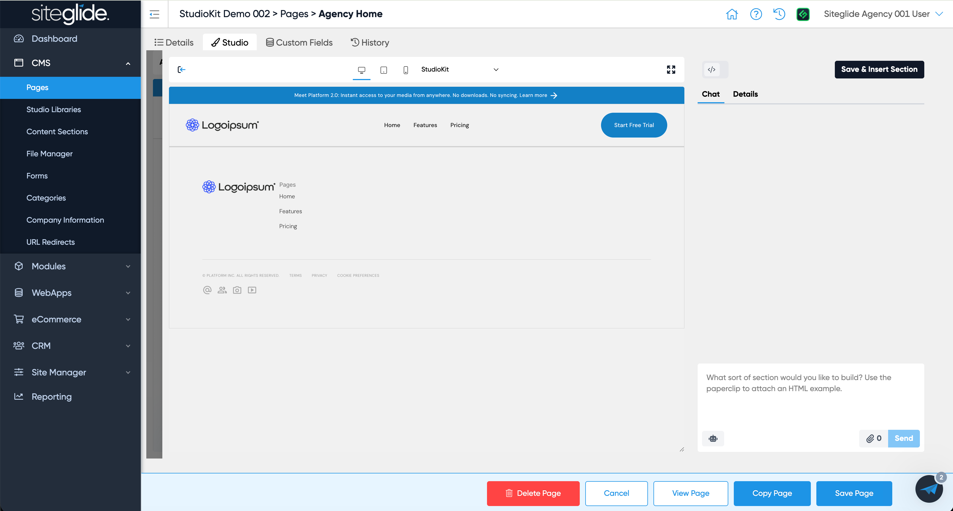
Task: Switch to the Custom Fields tab
Action: (299, 43)
